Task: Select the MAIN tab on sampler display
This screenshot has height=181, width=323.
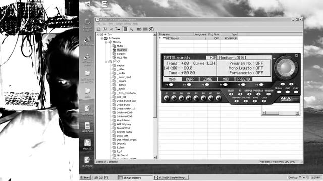Action: pos(172,79)
